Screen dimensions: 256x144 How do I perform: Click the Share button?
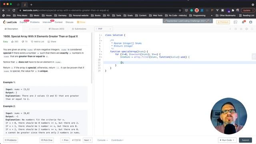click(52, 42)
